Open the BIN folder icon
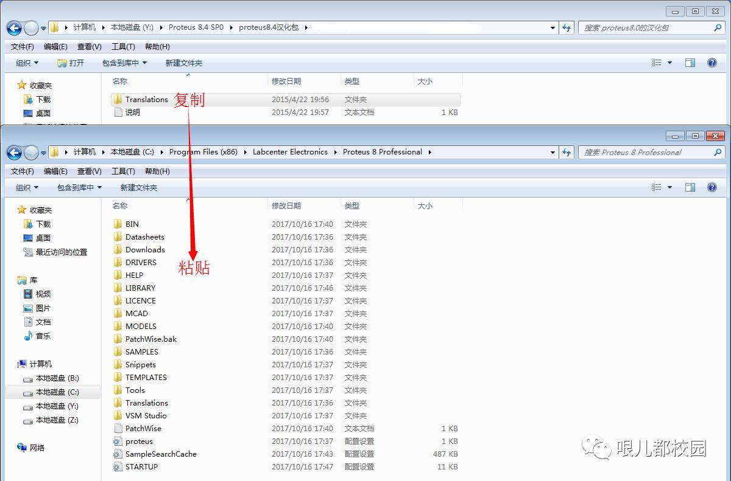 118,224
